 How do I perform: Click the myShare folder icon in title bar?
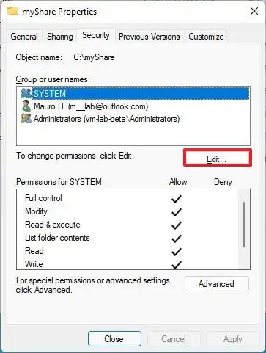click(x=12, y=11)
